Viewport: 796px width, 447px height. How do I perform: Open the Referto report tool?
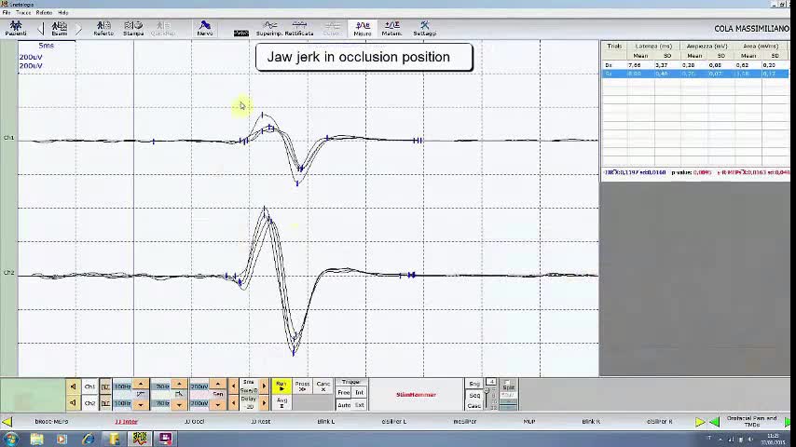103,28
